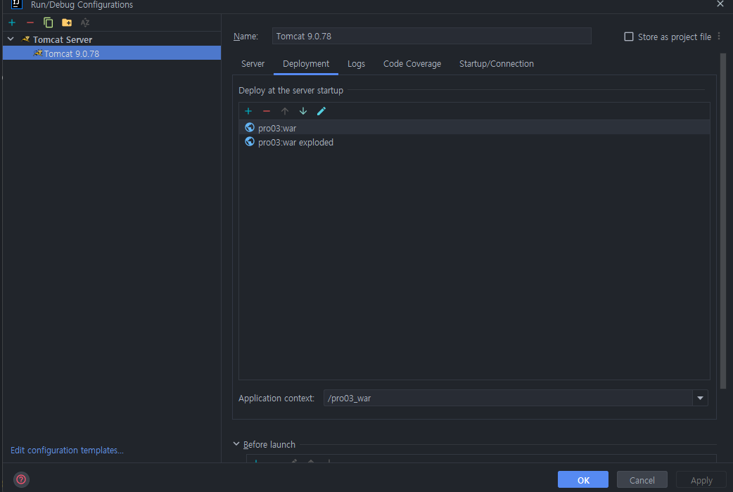Screen dimensions: 733x492
Task: Switch to the Server tab
Action: (253, 64)
